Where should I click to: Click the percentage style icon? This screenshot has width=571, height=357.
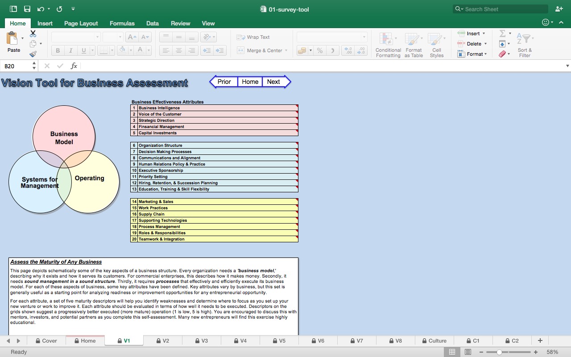[319, 50]
